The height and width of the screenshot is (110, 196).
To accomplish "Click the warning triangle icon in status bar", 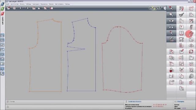I will pyautogui.click(x=8, y=107).
